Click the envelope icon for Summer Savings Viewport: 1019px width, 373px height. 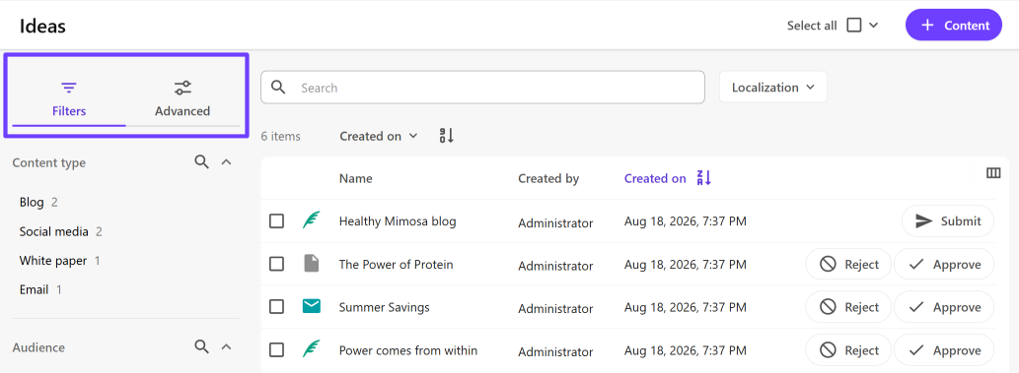(x=312, y=306)
